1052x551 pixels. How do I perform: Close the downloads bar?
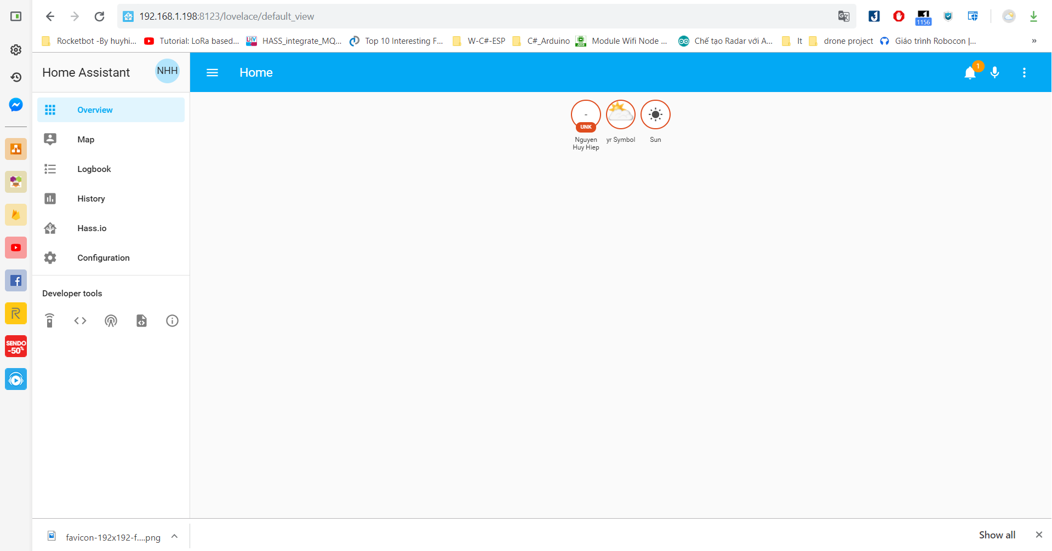pyautogui.click(x=1039, y=535)
